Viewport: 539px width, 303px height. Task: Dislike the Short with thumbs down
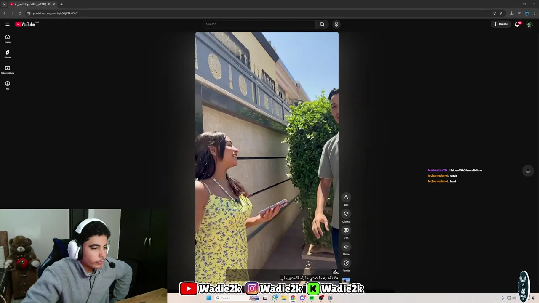pos(346,214)
